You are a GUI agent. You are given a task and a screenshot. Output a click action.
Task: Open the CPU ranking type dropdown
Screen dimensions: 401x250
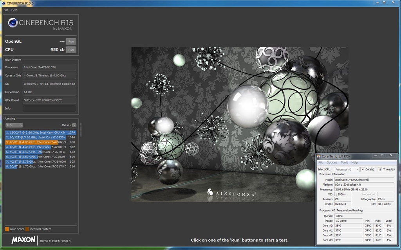point(14,125)
